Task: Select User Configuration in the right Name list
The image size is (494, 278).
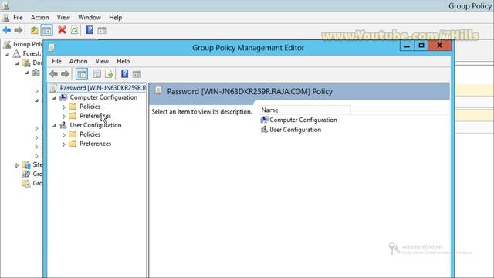Action: pos(295,130)
